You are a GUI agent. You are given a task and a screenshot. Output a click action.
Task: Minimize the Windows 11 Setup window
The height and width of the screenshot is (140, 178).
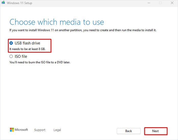pos(149,3)
